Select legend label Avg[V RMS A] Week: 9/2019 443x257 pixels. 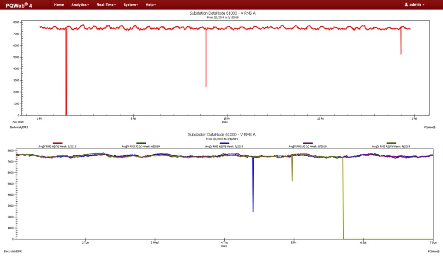(x=391, y=146)
